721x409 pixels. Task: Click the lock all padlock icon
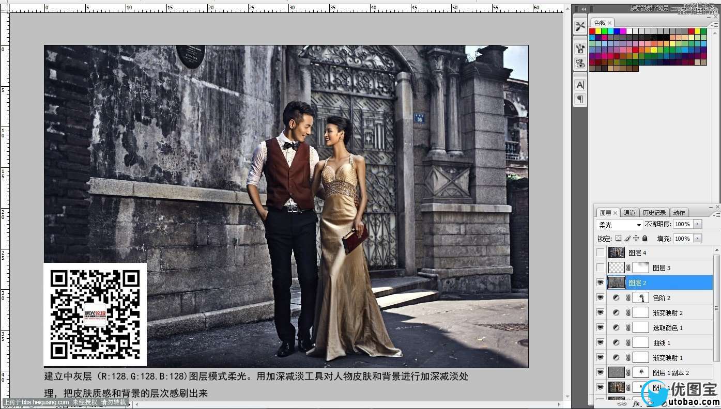(x=645, y=239)
